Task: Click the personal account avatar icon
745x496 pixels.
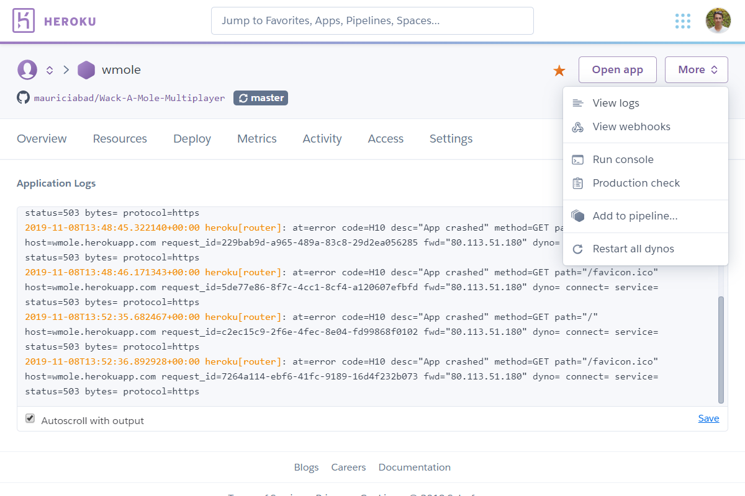Action: click(27, 70)
